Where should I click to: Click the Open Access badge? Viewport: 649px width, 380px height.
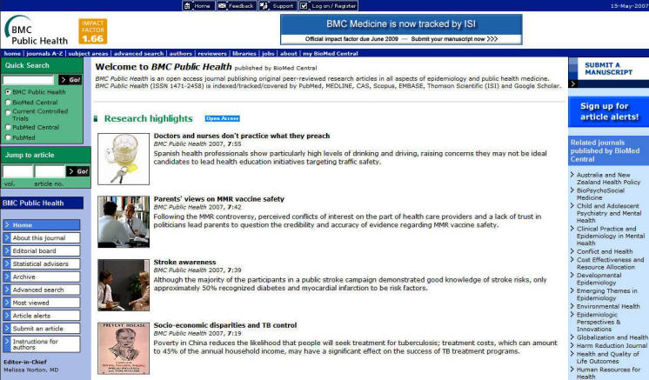tap(222, 118)
